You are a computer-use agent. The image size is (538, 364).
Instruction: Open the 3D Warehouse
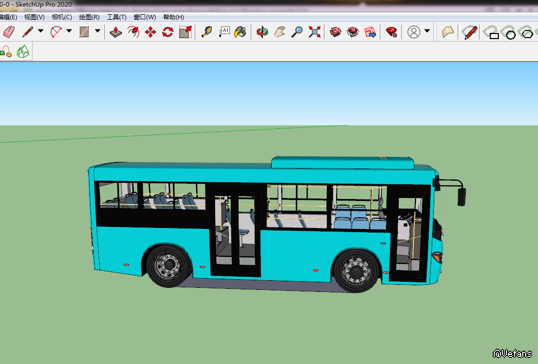pyautogui.click(x=336, y=32)
